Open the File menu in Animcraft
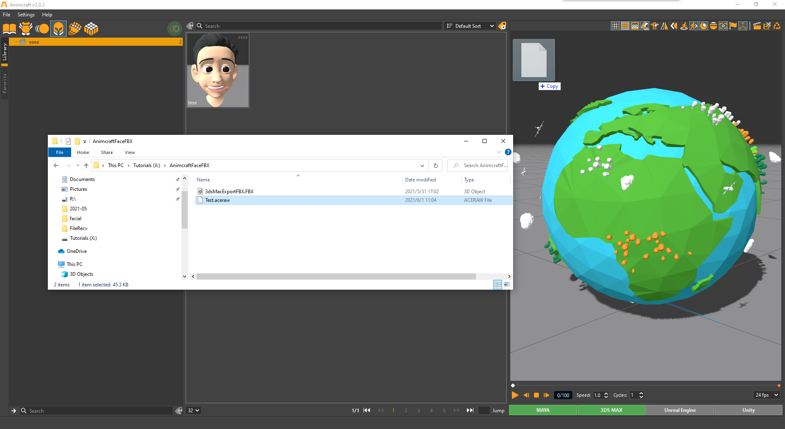785x429 pixels. [7, 15]
